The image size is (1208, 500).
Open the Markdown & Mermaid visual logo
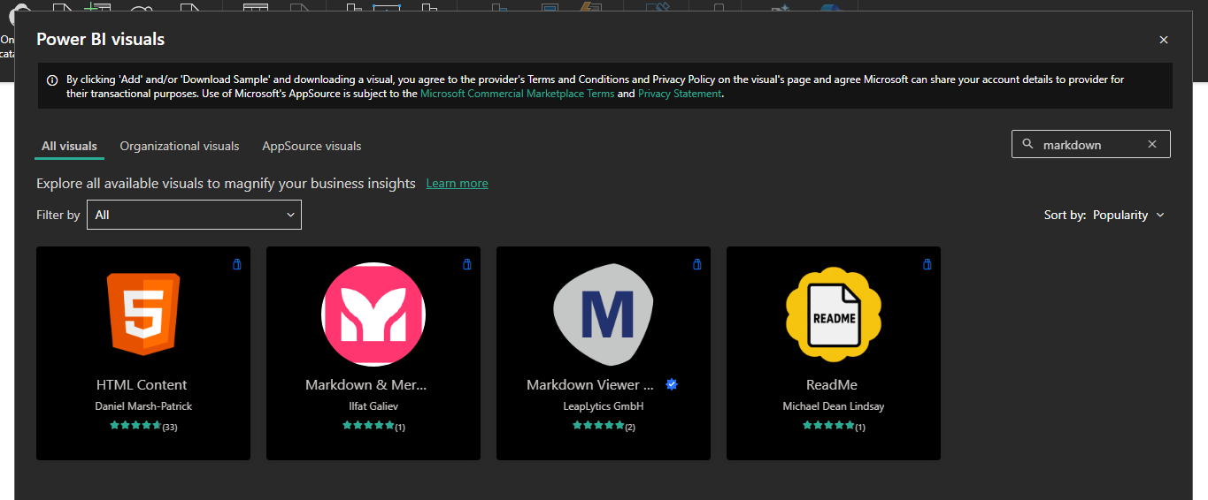373,314
